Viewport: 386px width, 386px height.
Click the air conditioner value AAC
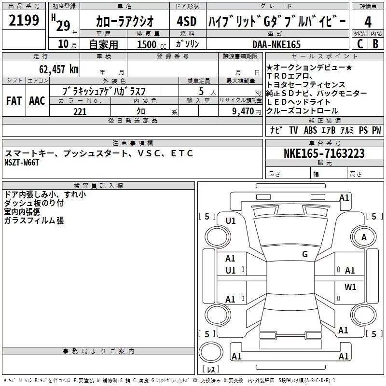[37, 101]
